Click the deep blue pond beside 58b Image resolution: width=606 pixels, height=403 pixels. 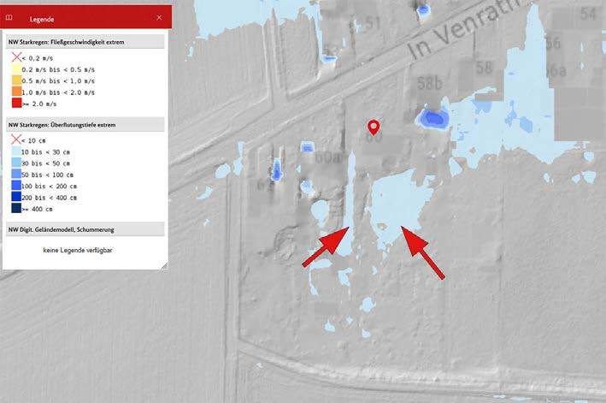tap(433, 117)
